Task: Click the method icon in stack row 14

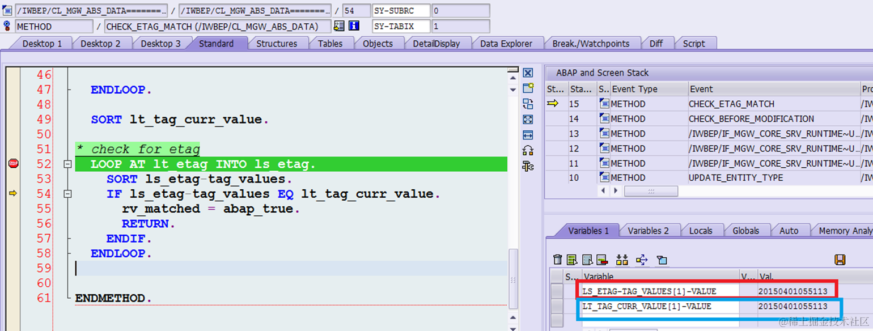Action: 604,118
